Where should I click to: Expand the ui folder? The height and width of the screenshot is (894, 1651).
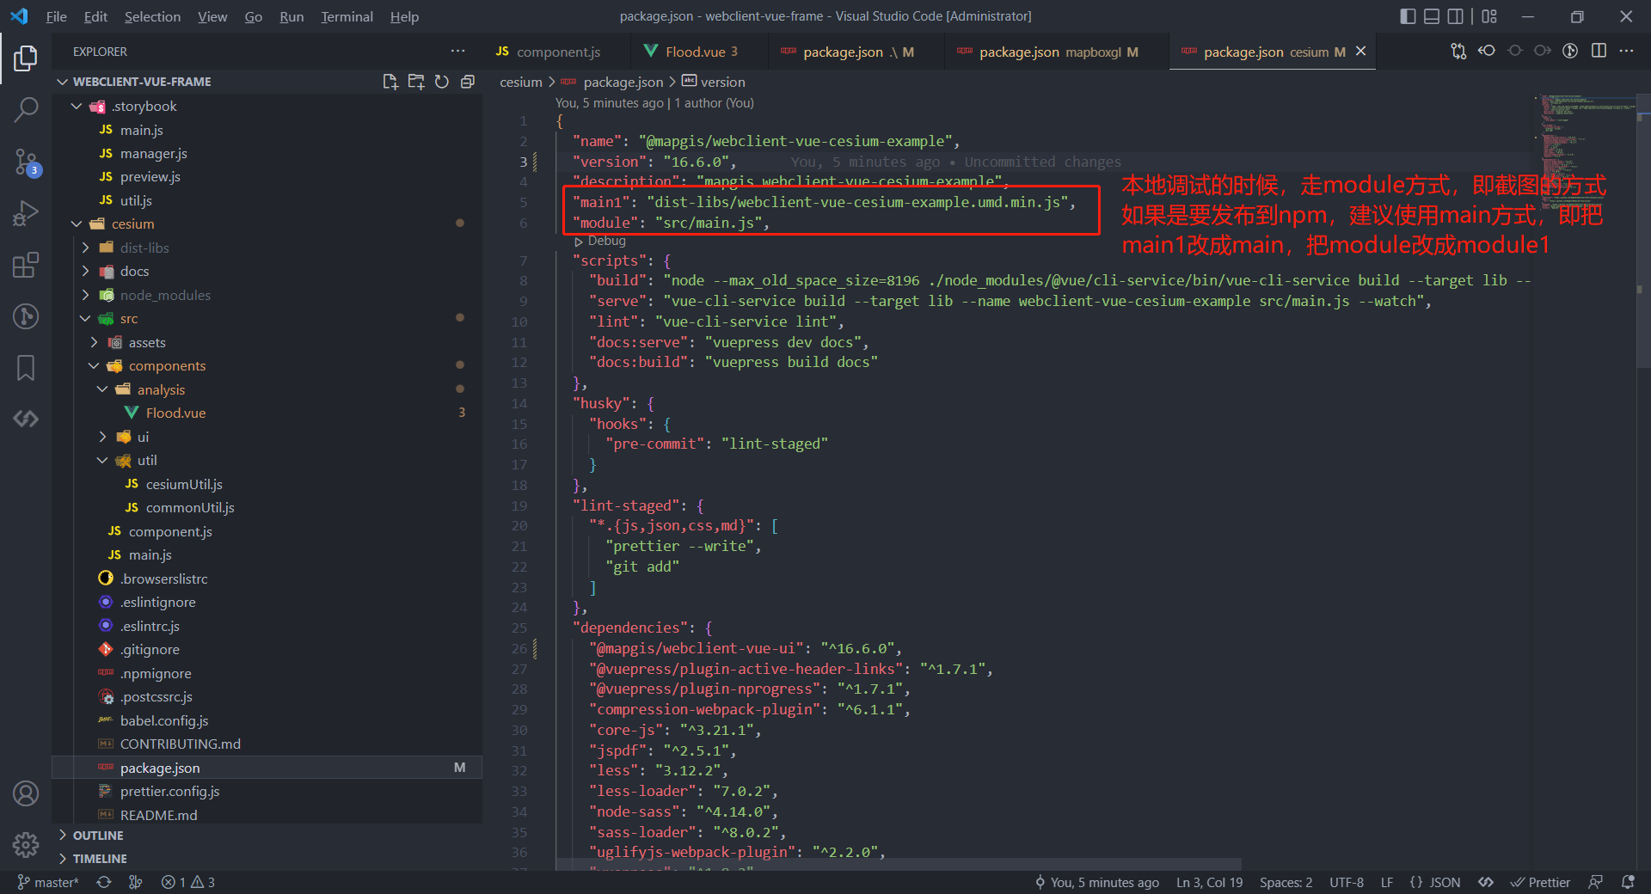point(102,437)
